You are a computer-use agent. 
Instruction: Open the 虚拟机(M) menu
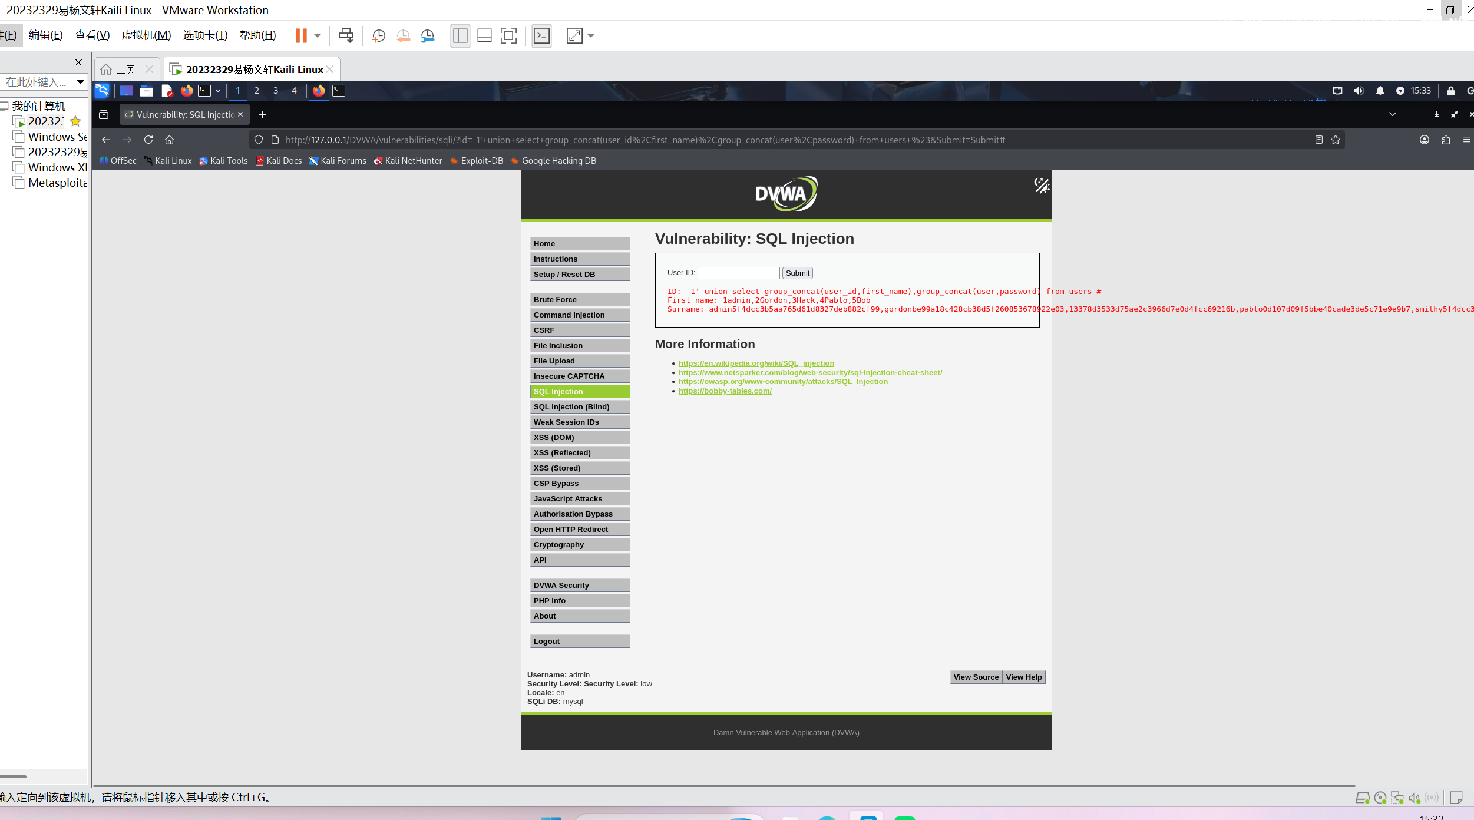click(x=146, y=35)
